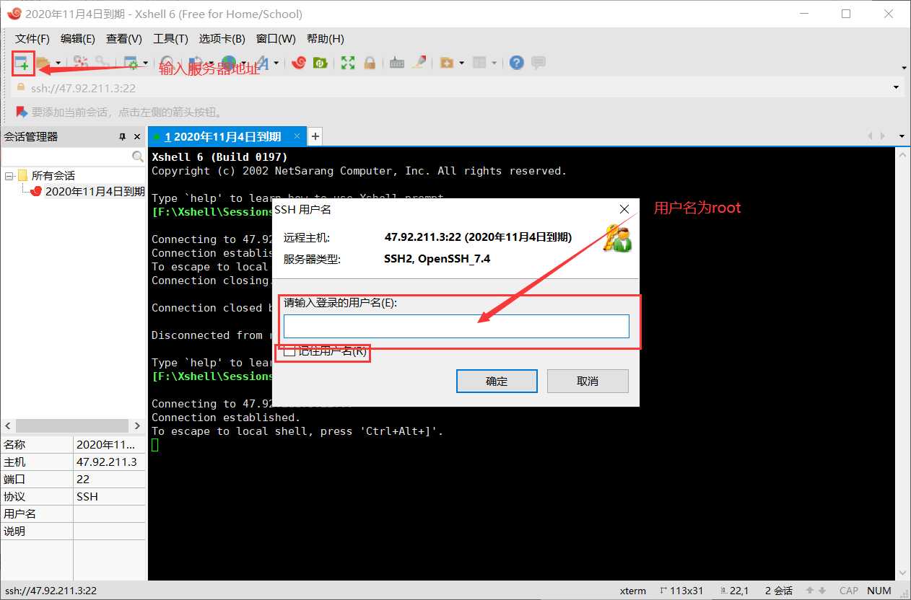This screenshot has width=911, height=600.
Task: Click the 取消 button
Action: point(588,381)
